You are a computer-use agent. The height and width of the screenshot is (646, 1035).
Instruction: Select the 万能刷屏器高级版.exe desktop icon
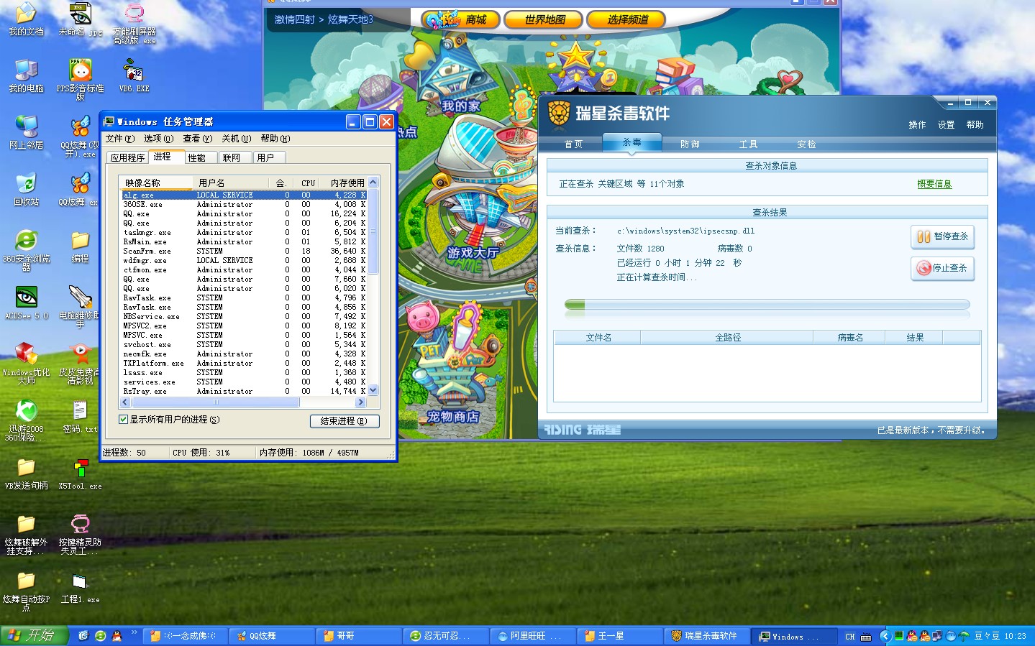click(134, 23)
